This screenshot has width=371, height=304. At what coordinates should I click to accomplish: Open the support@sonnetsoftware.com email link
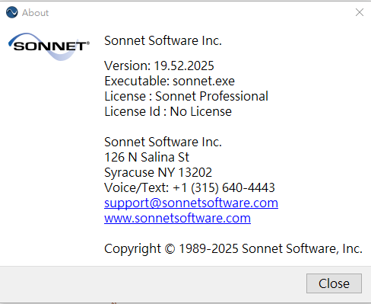click(191, 203)
